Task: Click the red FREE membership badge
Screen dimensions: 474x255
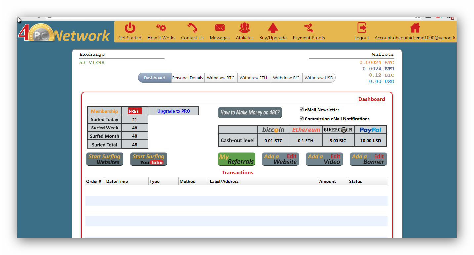Action: 135,111
